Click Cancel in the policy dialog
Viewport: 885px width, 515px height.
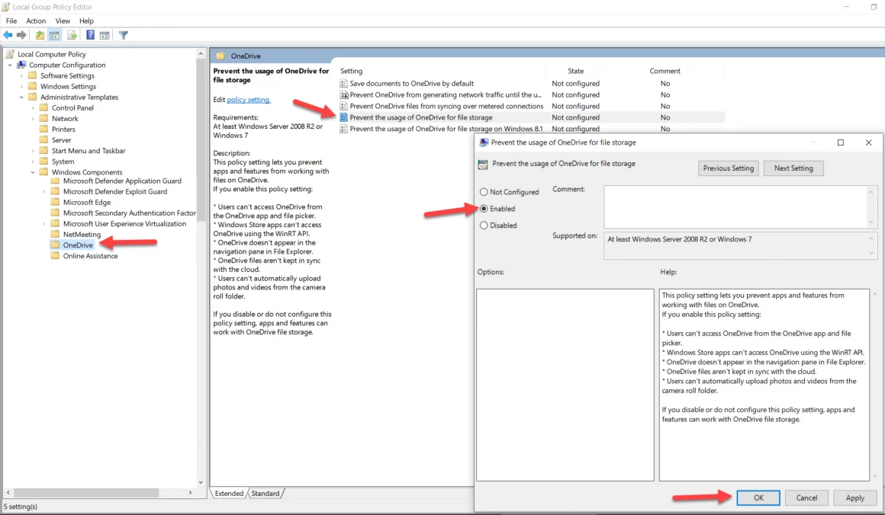point(806,497)
